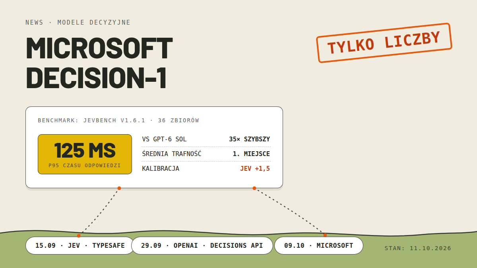This screenshot has height=268, width=477.
Task: Click the KALIBRACJA row label
Action: (161, 168)
